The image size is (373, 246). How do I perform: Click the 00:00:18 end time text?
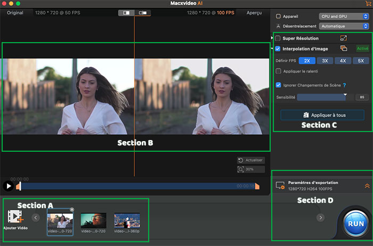pyautogui.click(x=246, y=186)
